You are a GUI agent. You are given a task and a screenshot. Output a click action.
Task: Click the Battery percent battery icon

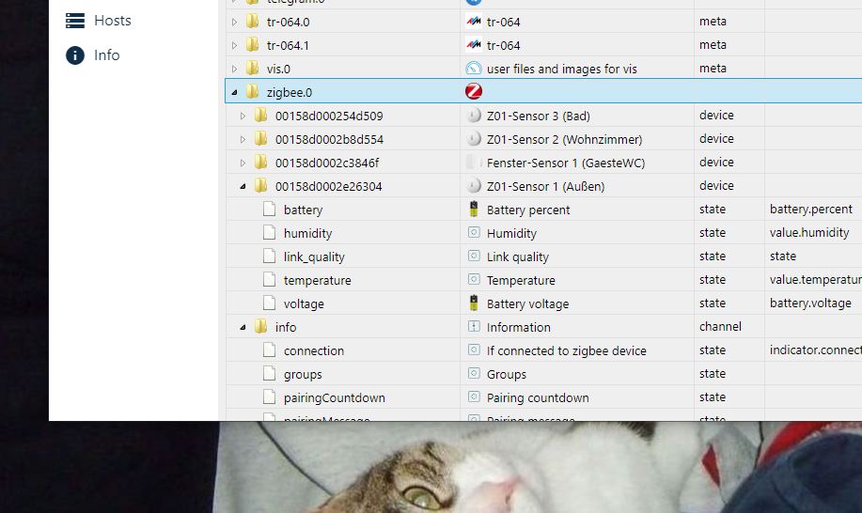tap(474, 209)
